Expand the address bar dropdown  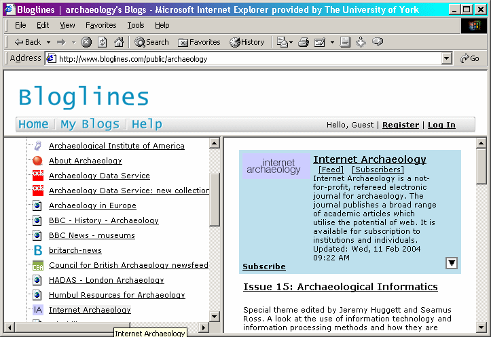point(447,58)
